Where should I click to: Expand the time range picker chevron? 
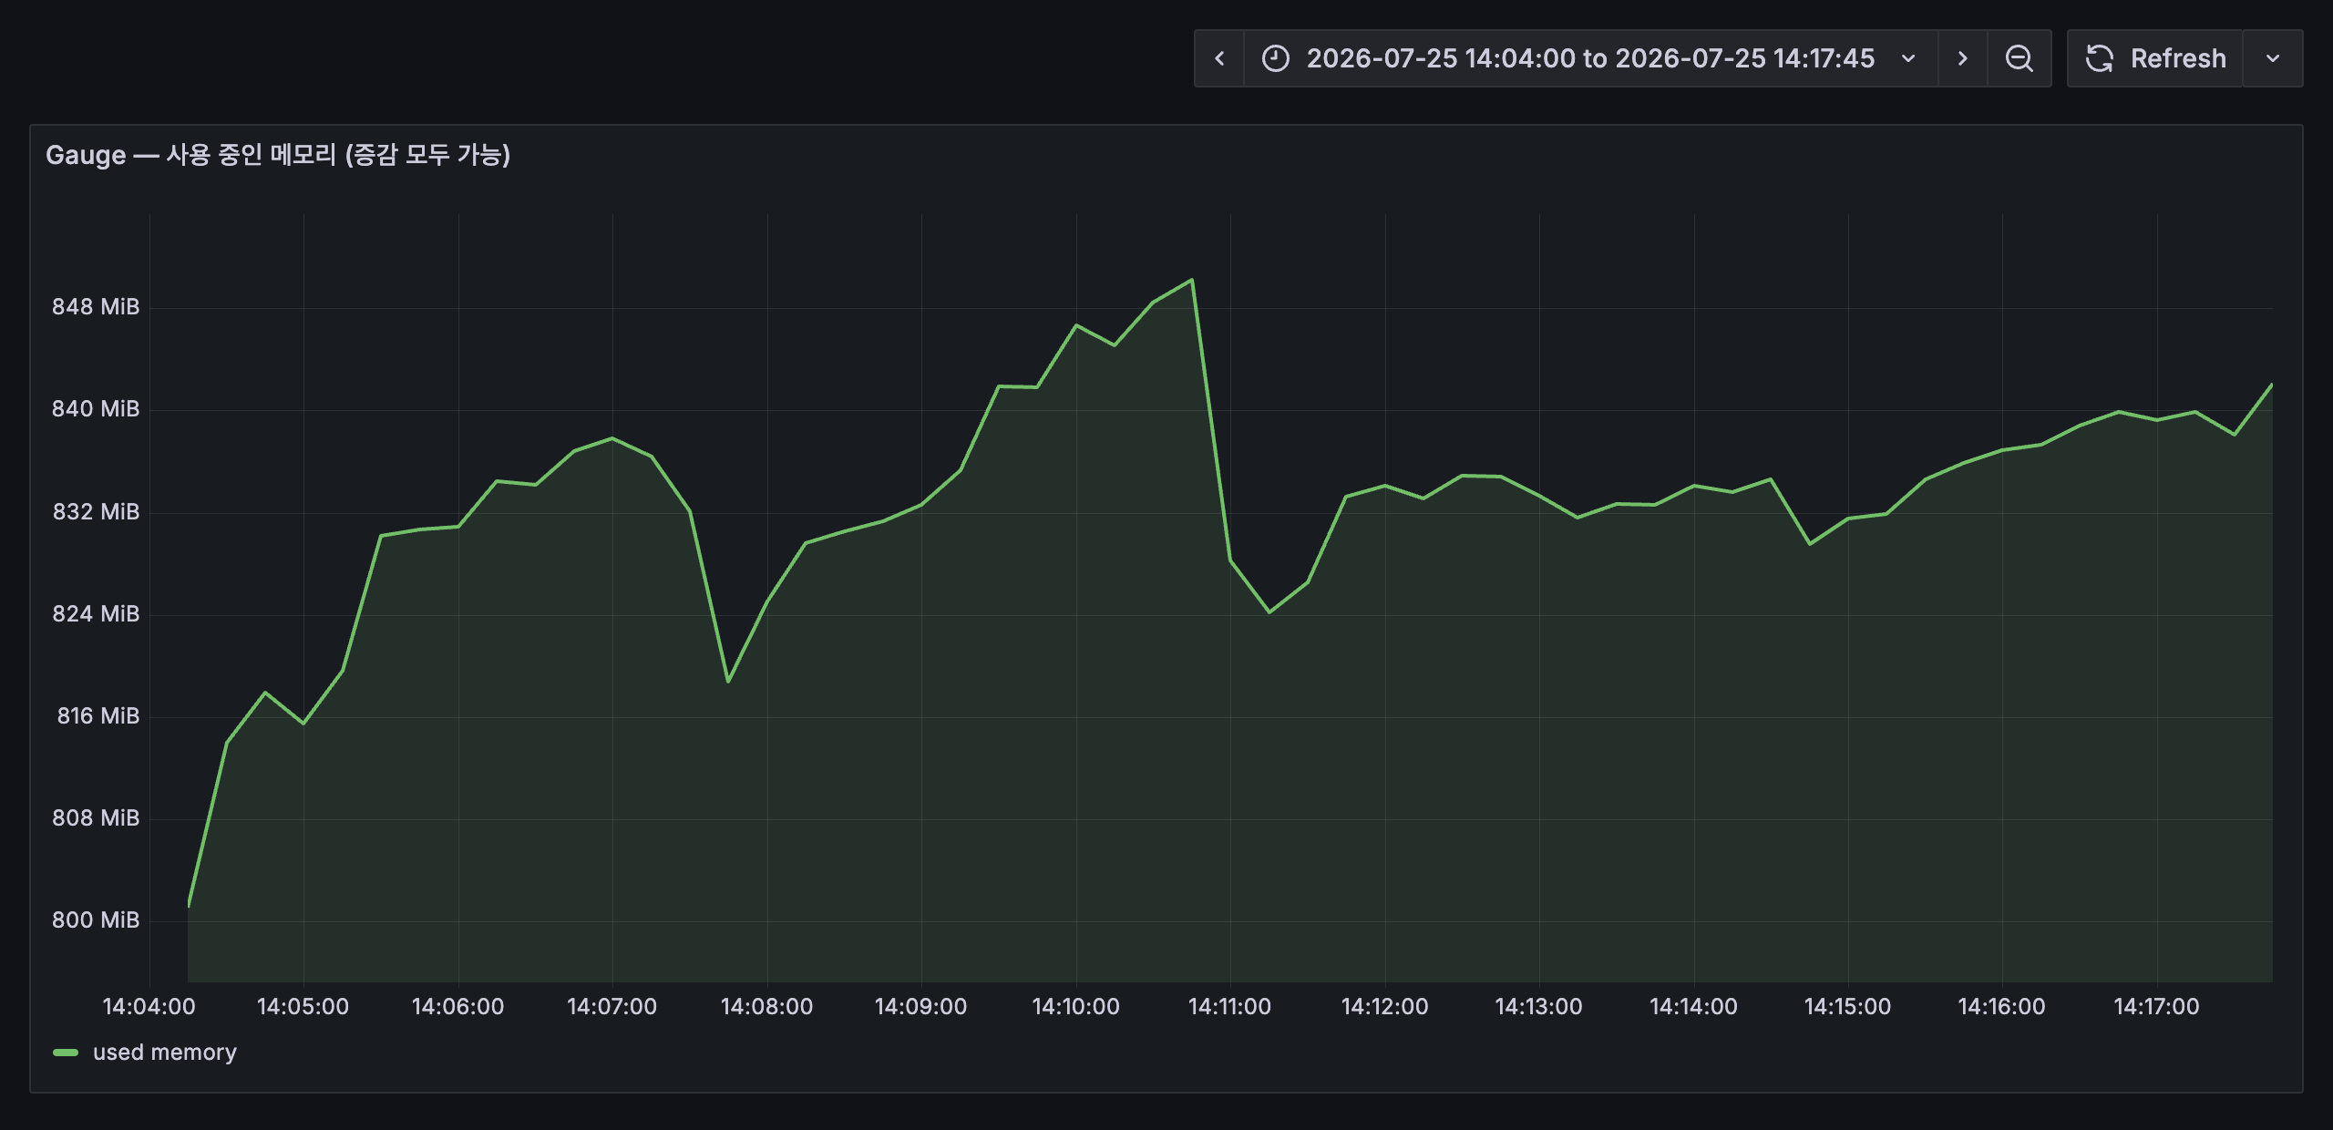(1908, 58)
